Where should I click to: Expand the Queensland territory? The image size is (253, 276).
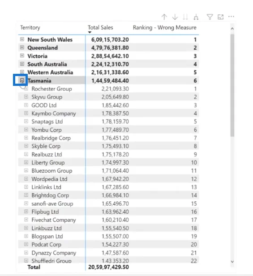22,47
